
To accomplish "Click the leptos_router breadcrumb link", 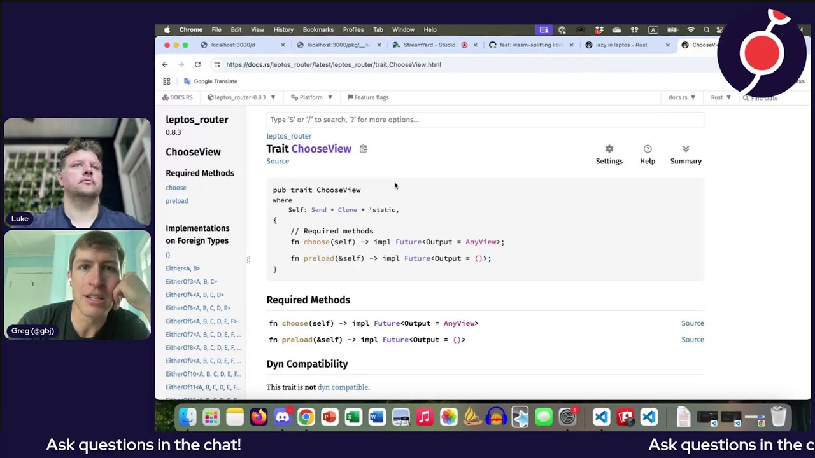I will point(289,136).
